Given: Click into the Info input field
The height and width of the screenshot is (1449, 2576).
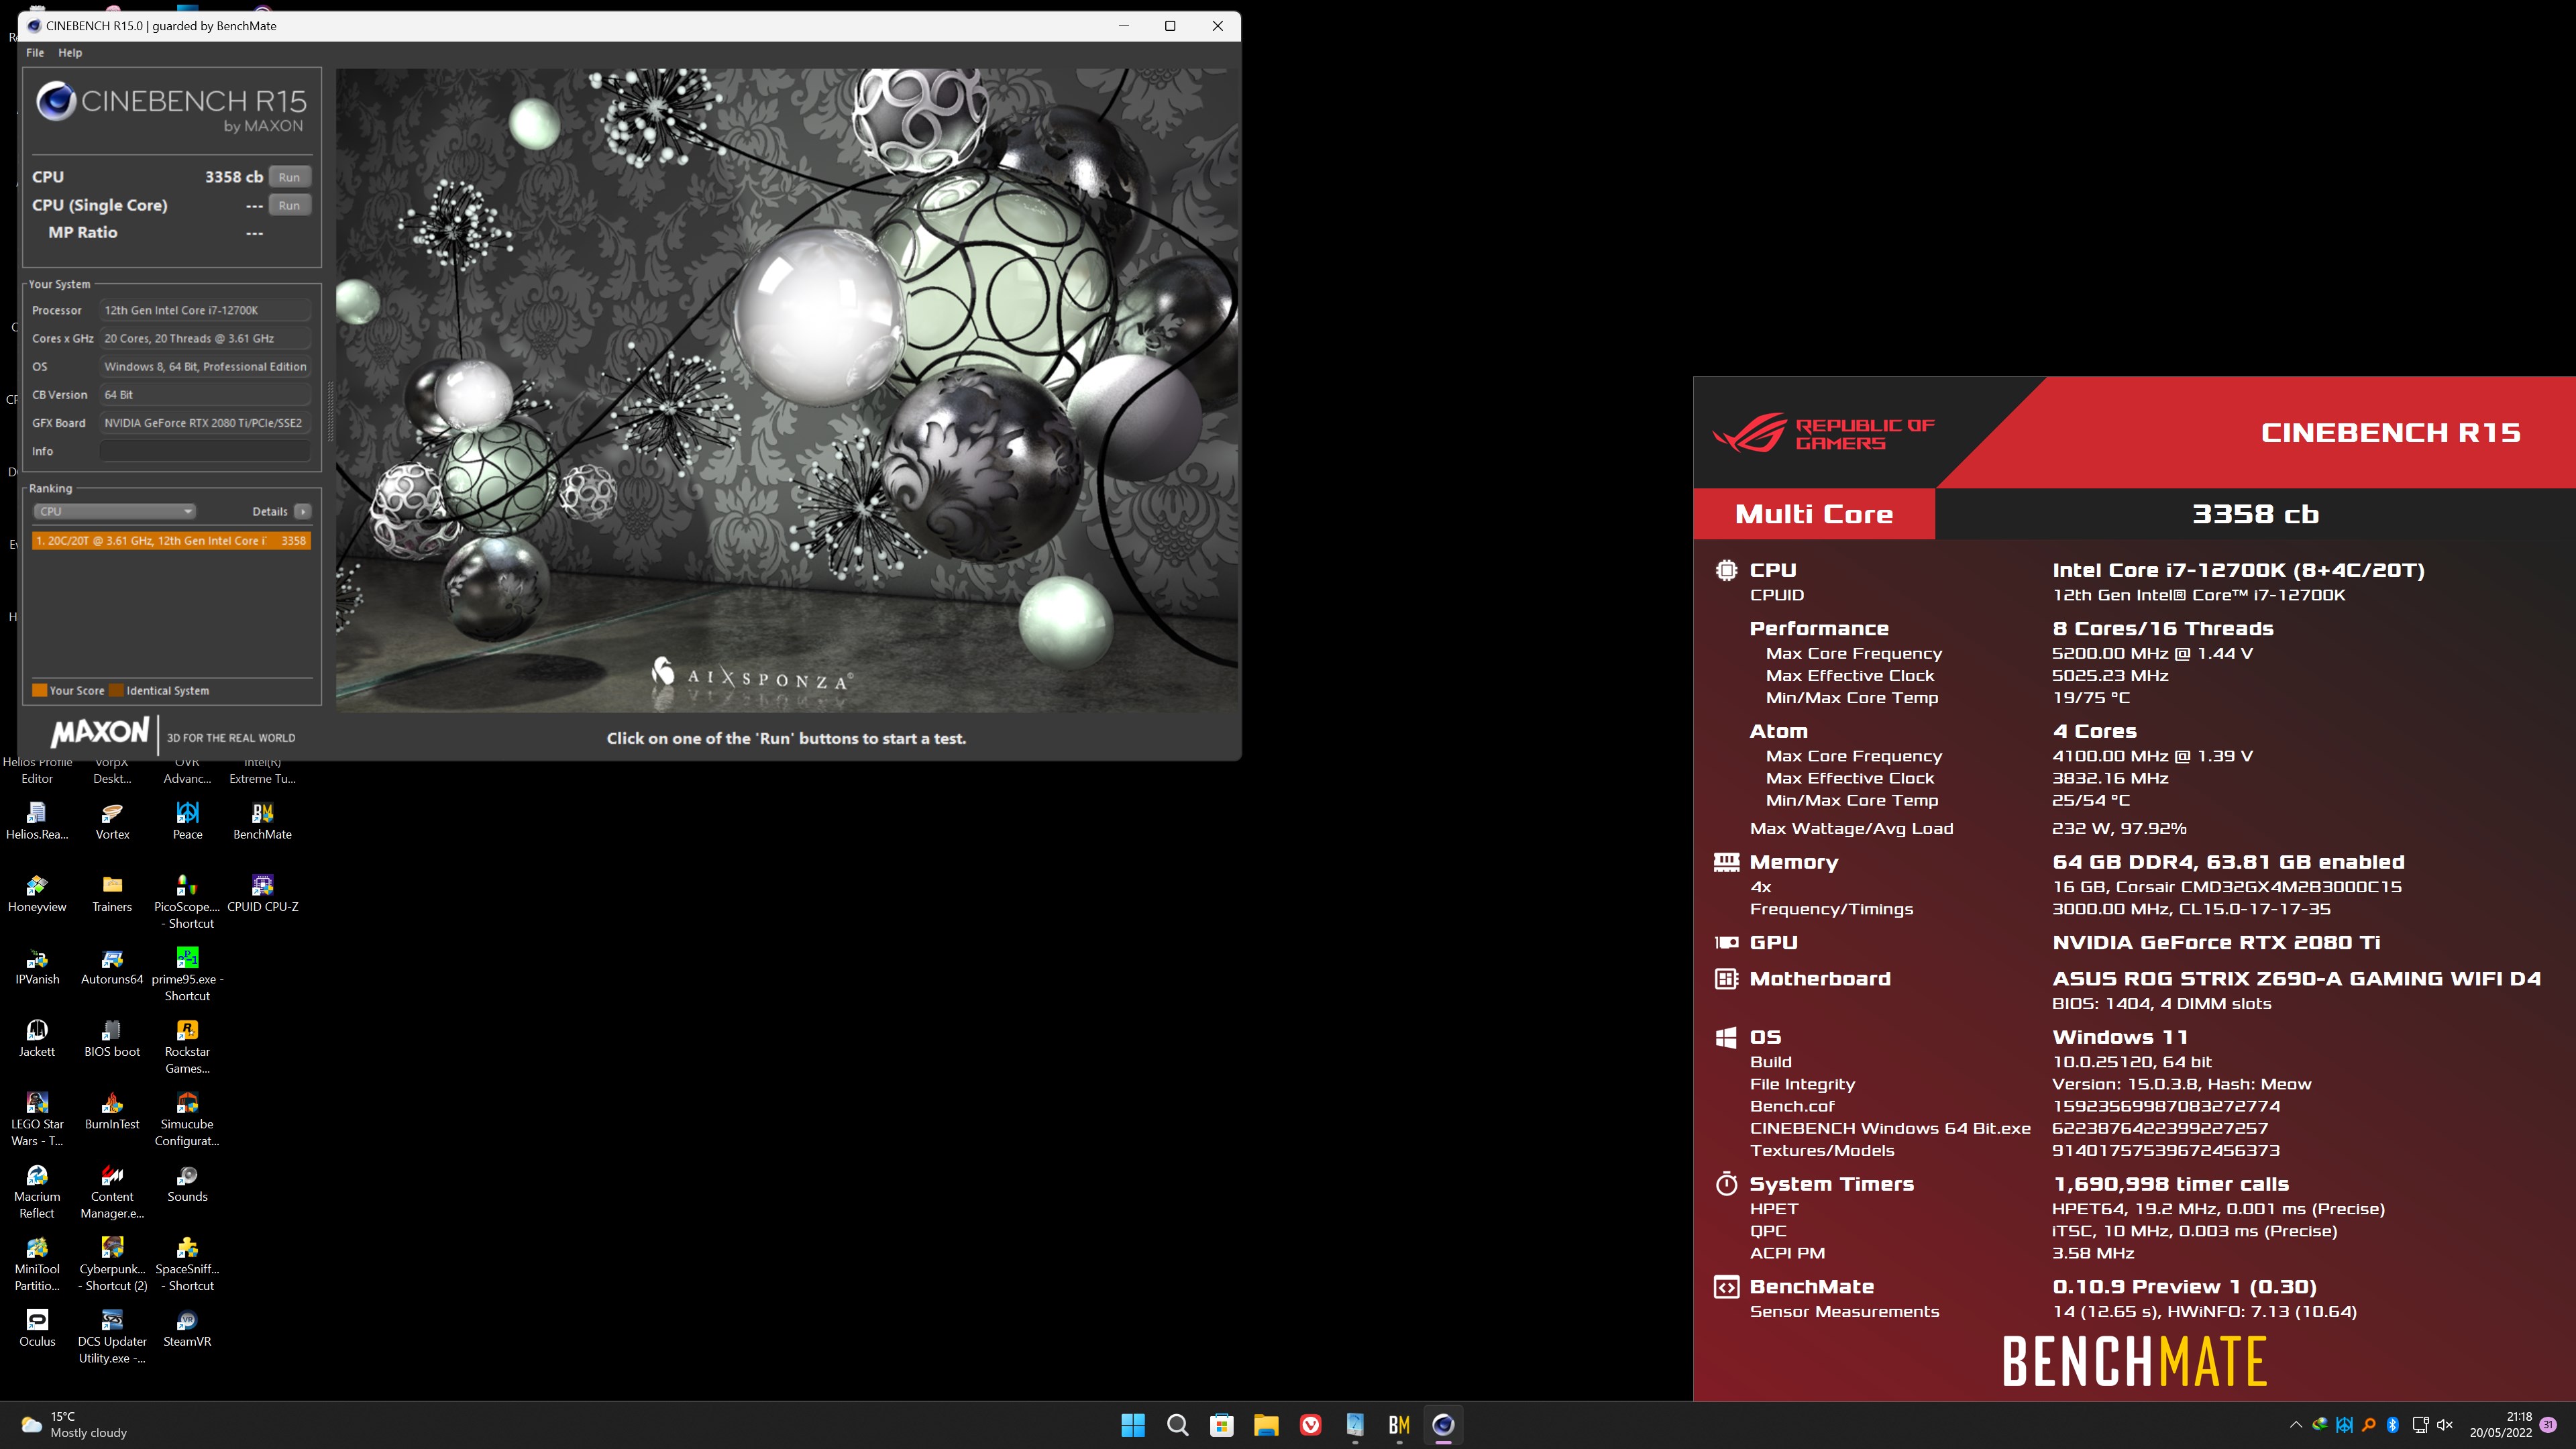Looking at the screenshot, I should pyautogui.click(x=205, y=451).
